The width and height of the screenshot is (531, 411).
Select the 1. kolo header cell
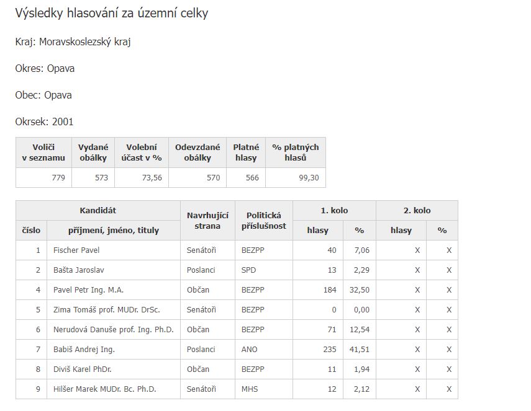(x=334, y=211)
